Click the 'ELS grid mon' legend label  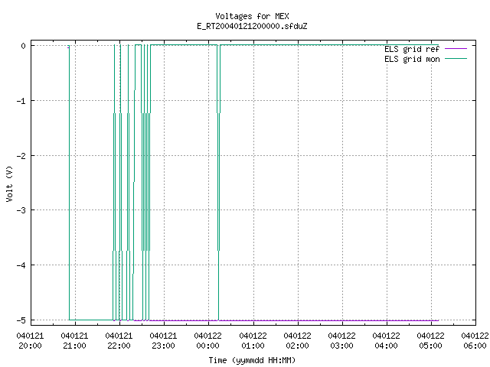412,59
